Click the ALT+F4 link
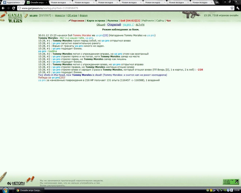 [x=140, y=25]
